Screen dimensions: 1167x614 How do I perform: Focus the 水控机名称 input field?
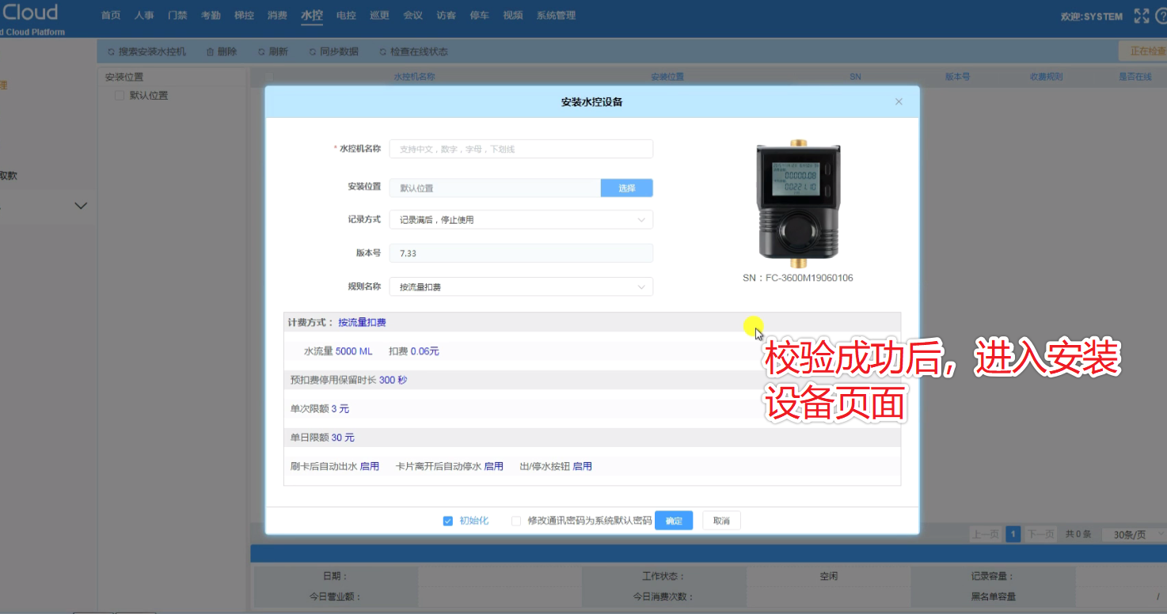click(x=521, y=149)
